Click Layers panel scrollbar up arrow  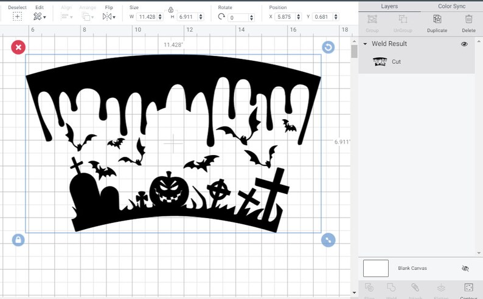click(479, 41)
